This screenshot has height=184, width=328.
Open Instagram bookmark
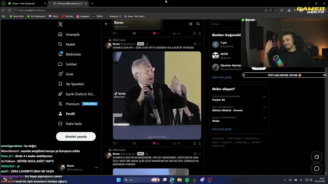[83, 16]
